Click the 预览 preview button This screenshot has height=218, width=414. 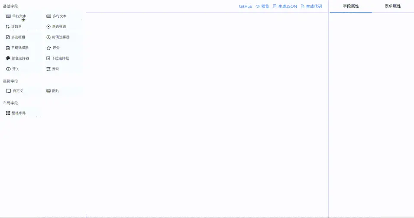pyautogui.click(x=262, y=6)
